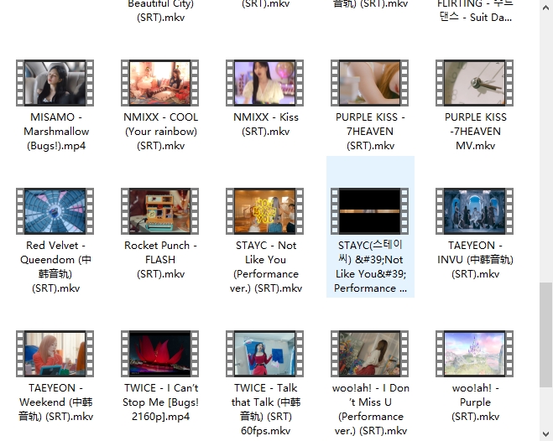The width and height of the screenshot is (553, 441).
Task: Click the PURPLE KISS 7HEAVEN (SRT) video icon
Action: pos(369,83)
